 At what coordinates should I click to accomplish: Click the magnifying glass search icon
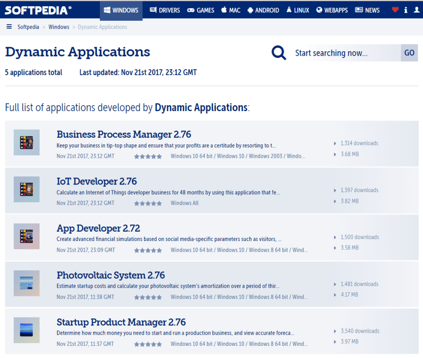click(279, 53)
